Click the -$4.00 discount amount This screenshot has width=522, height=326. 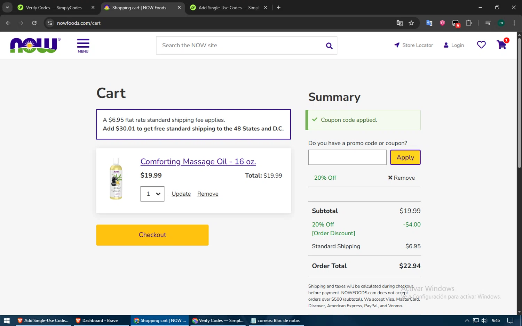click(412, 225)
